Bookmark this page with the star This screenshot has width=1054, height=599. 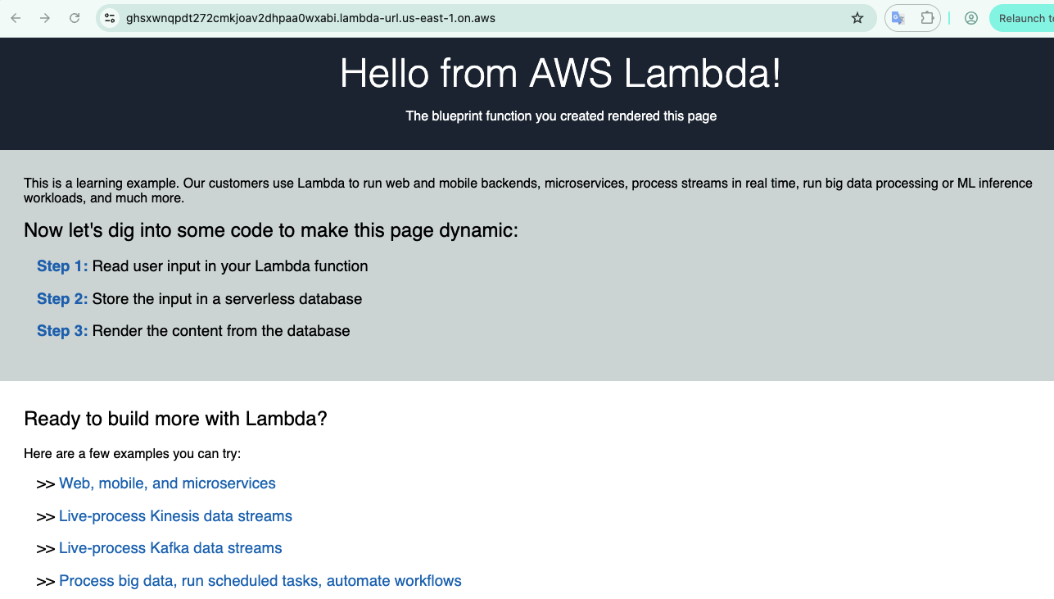pos(857,18)
